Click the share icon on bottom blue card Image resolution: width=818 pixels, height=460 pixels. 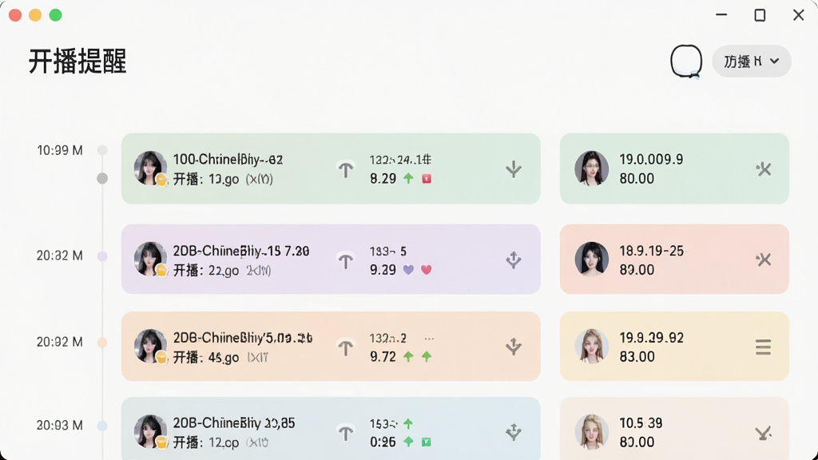coord(514,432)
